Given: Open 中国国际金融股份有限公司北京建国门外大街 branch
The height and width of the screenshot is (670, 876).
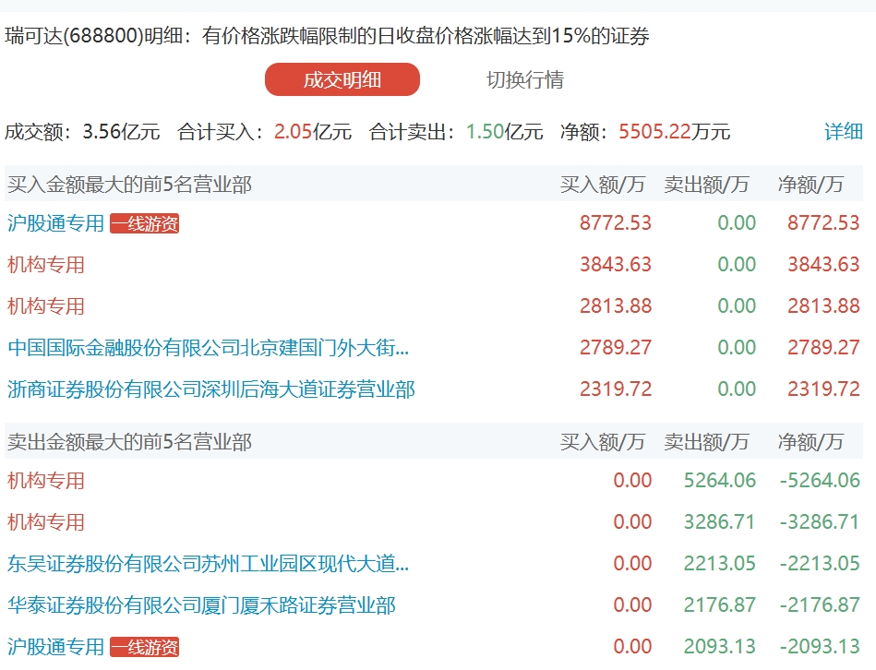Looking at the screenshot, I should [x=209, y=347].
